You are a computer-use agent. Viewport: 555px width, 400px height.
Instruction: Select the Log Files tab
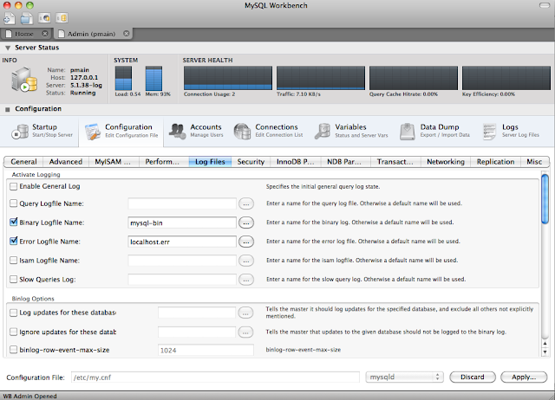210,162
